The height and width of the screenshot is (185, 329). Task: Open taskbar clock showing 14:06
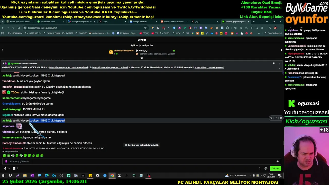pos(271,176)
